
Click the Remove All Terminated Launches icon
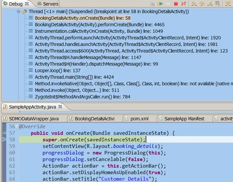coord(152,4)
